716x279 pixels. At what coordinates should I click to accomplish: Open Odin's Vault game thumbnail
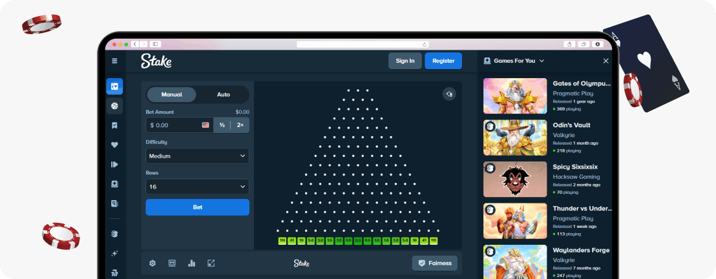(515, 138)
